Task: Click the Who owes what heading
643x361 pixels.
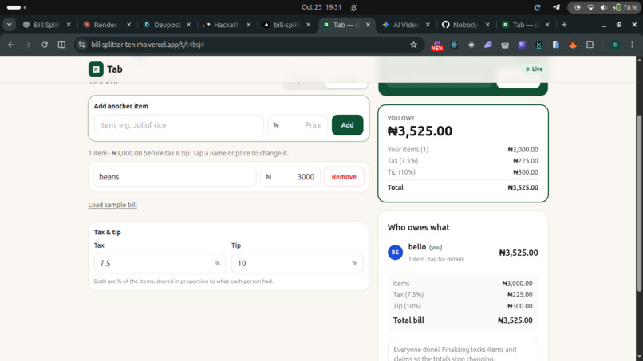Action: 418,227
